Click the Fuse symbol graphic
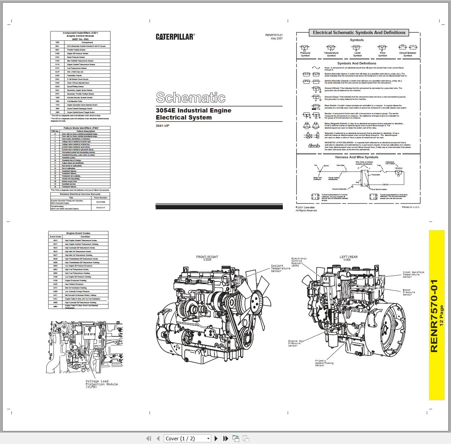The width and height of the screenshot is (451, 444). click(x=316, y=68)
